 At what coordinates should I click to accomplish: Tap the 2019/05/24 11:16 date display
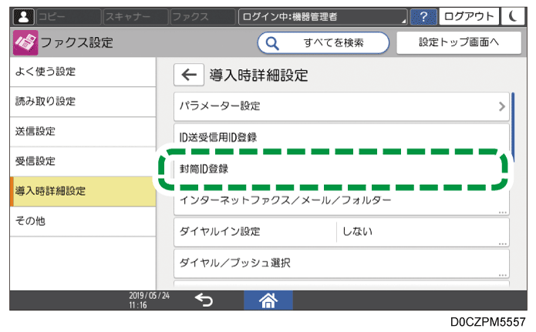coord(150,300)
